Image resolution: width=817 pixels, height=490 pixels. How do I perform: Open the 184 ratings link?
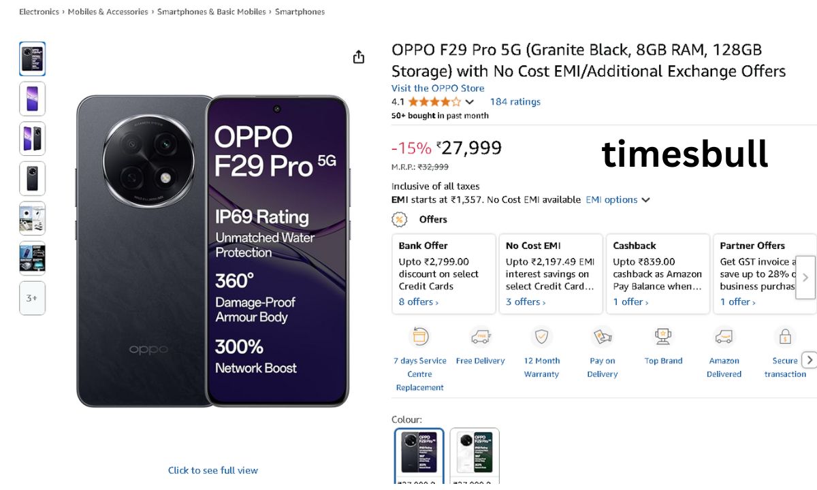point(515,101)
